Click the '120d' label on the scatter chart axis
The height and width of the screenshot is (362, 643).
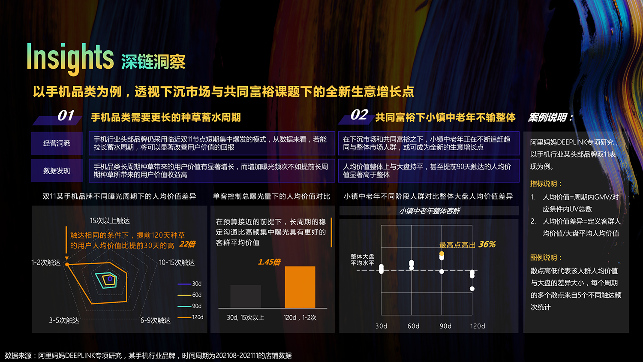478,326
